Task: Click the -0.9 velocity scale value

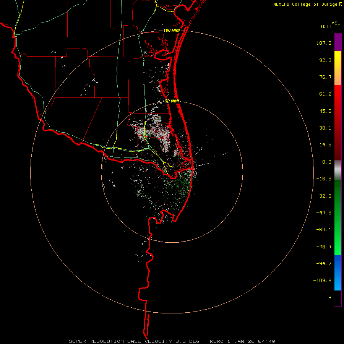Action: 325,162
